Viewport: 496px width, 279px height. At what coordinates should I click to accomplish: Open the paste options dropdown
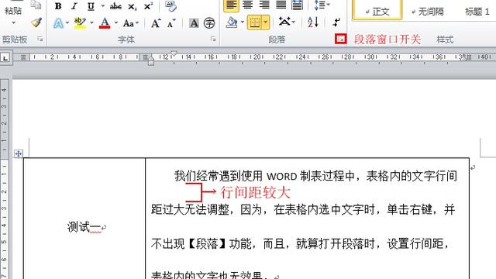[x=13, y=22]
